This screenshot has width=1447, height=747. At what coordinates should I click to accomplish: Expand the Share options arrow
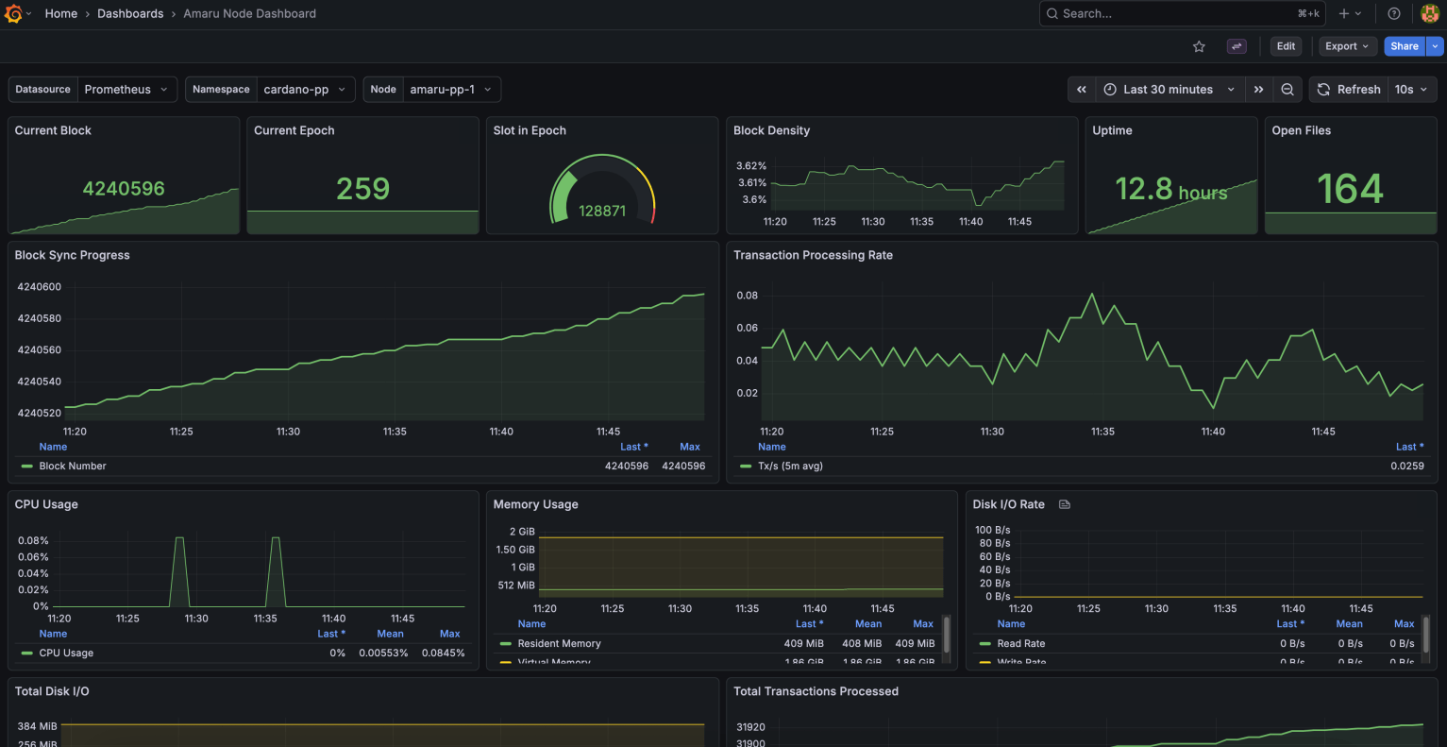tap(1435, 46)
